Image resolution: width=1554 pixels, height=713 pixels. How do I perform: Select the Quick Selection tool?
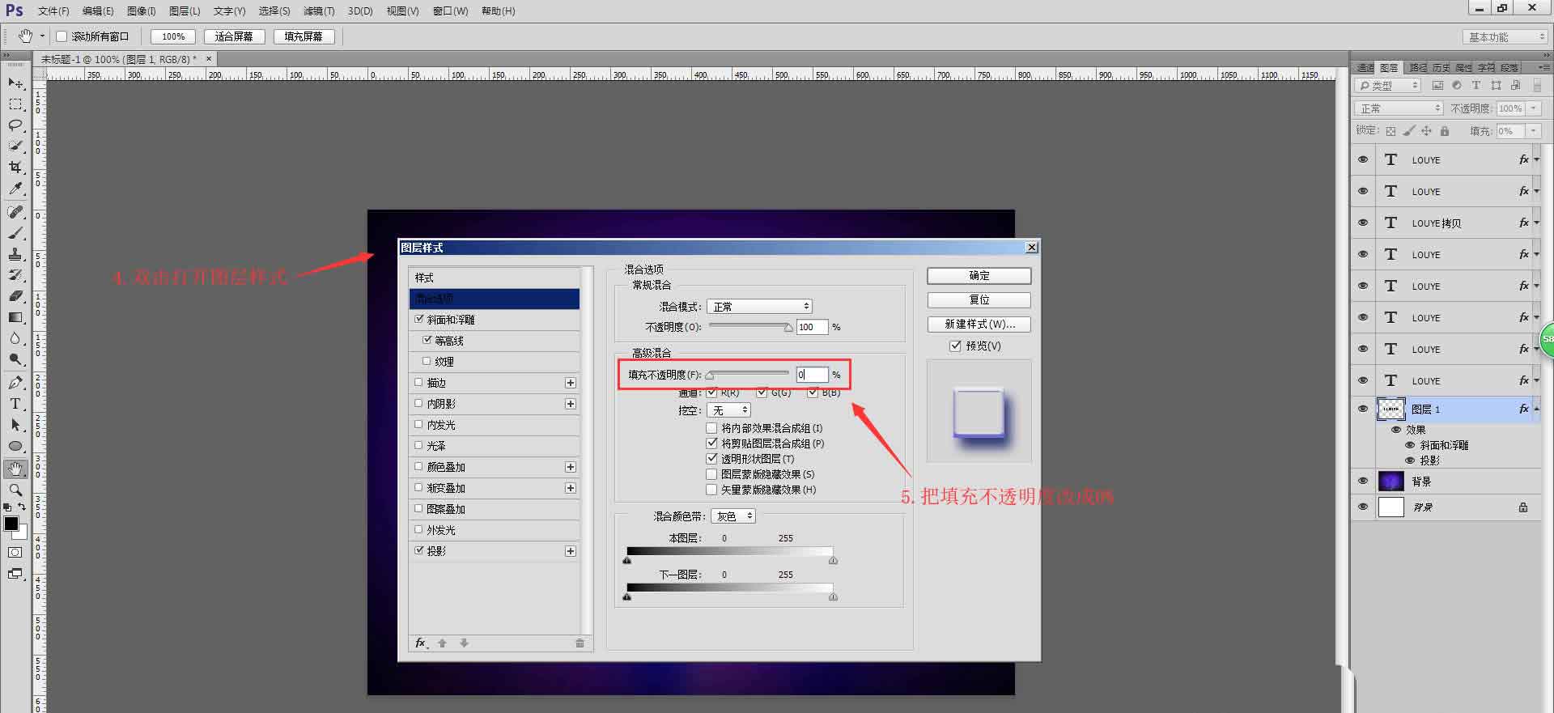15,146
